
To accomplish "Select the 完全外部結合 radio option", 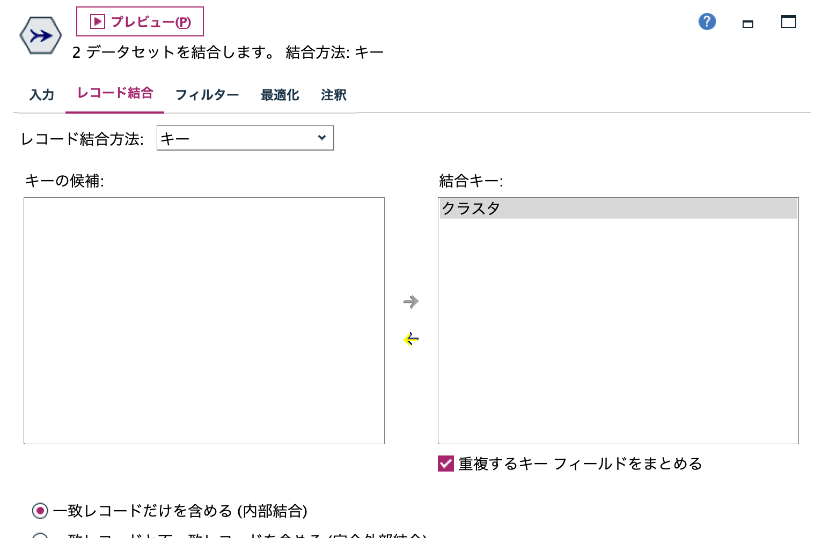I will [x=39, y=536].
